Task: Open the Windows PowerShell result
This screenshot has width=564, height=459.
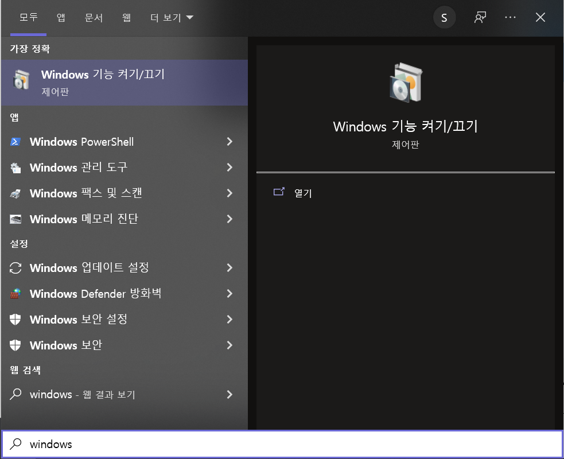Action: click(125, 142)
